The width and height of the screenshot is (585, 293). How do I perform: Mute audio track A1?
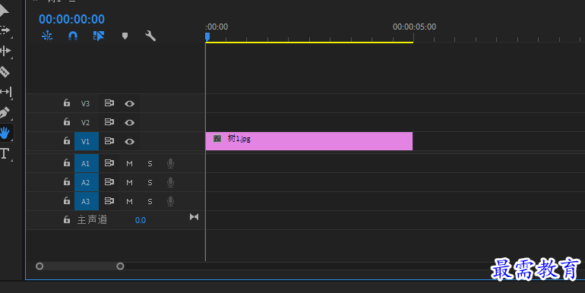point(129,164)
